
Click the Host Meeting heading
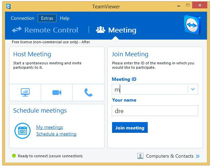(32, 54)
